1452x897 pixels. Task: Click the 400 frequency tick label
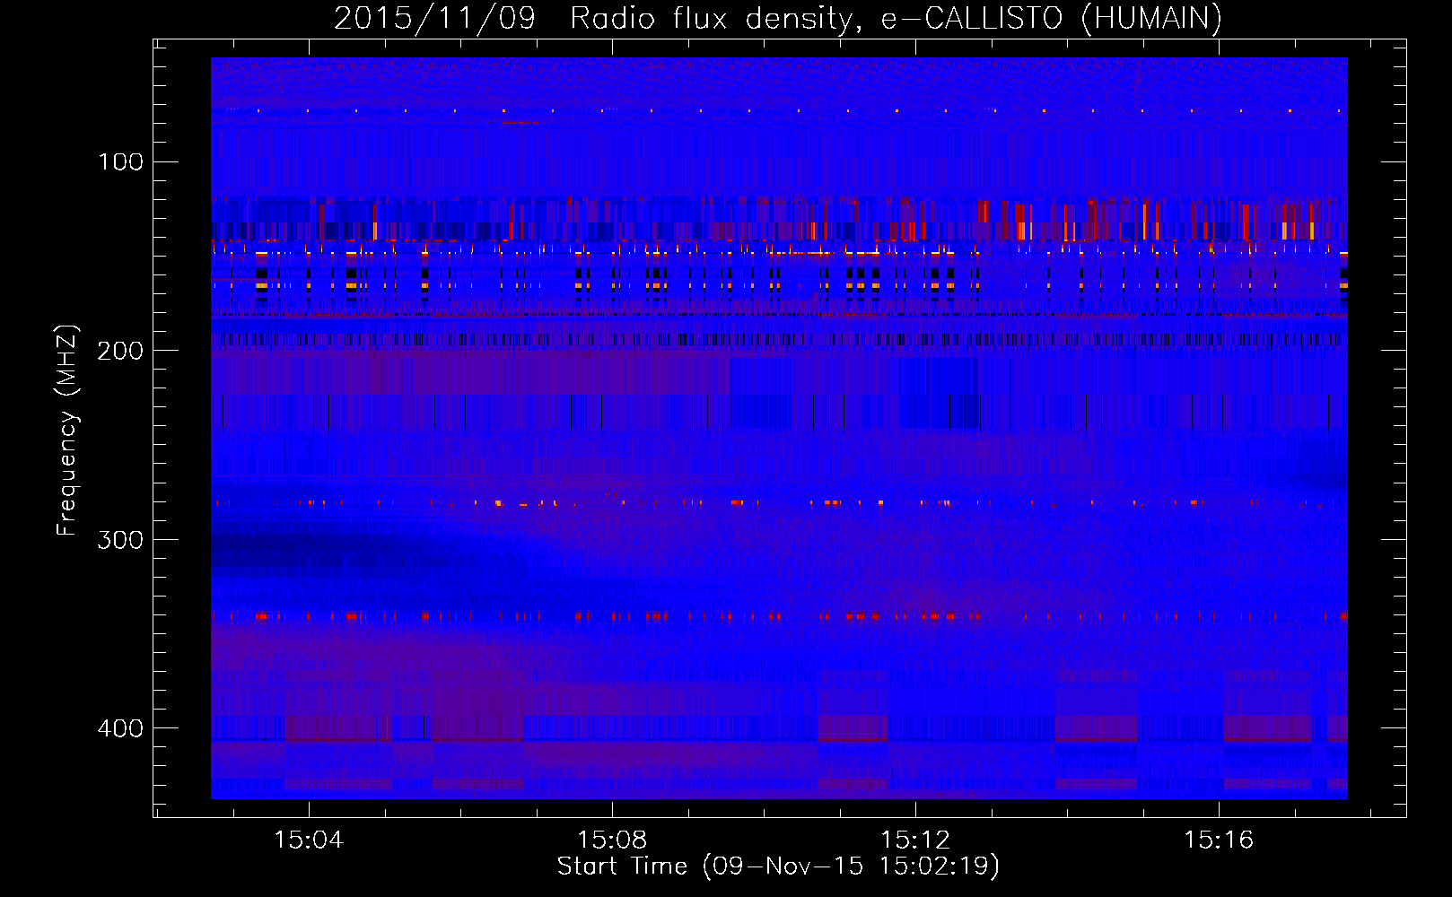click(x=121, y=727)
